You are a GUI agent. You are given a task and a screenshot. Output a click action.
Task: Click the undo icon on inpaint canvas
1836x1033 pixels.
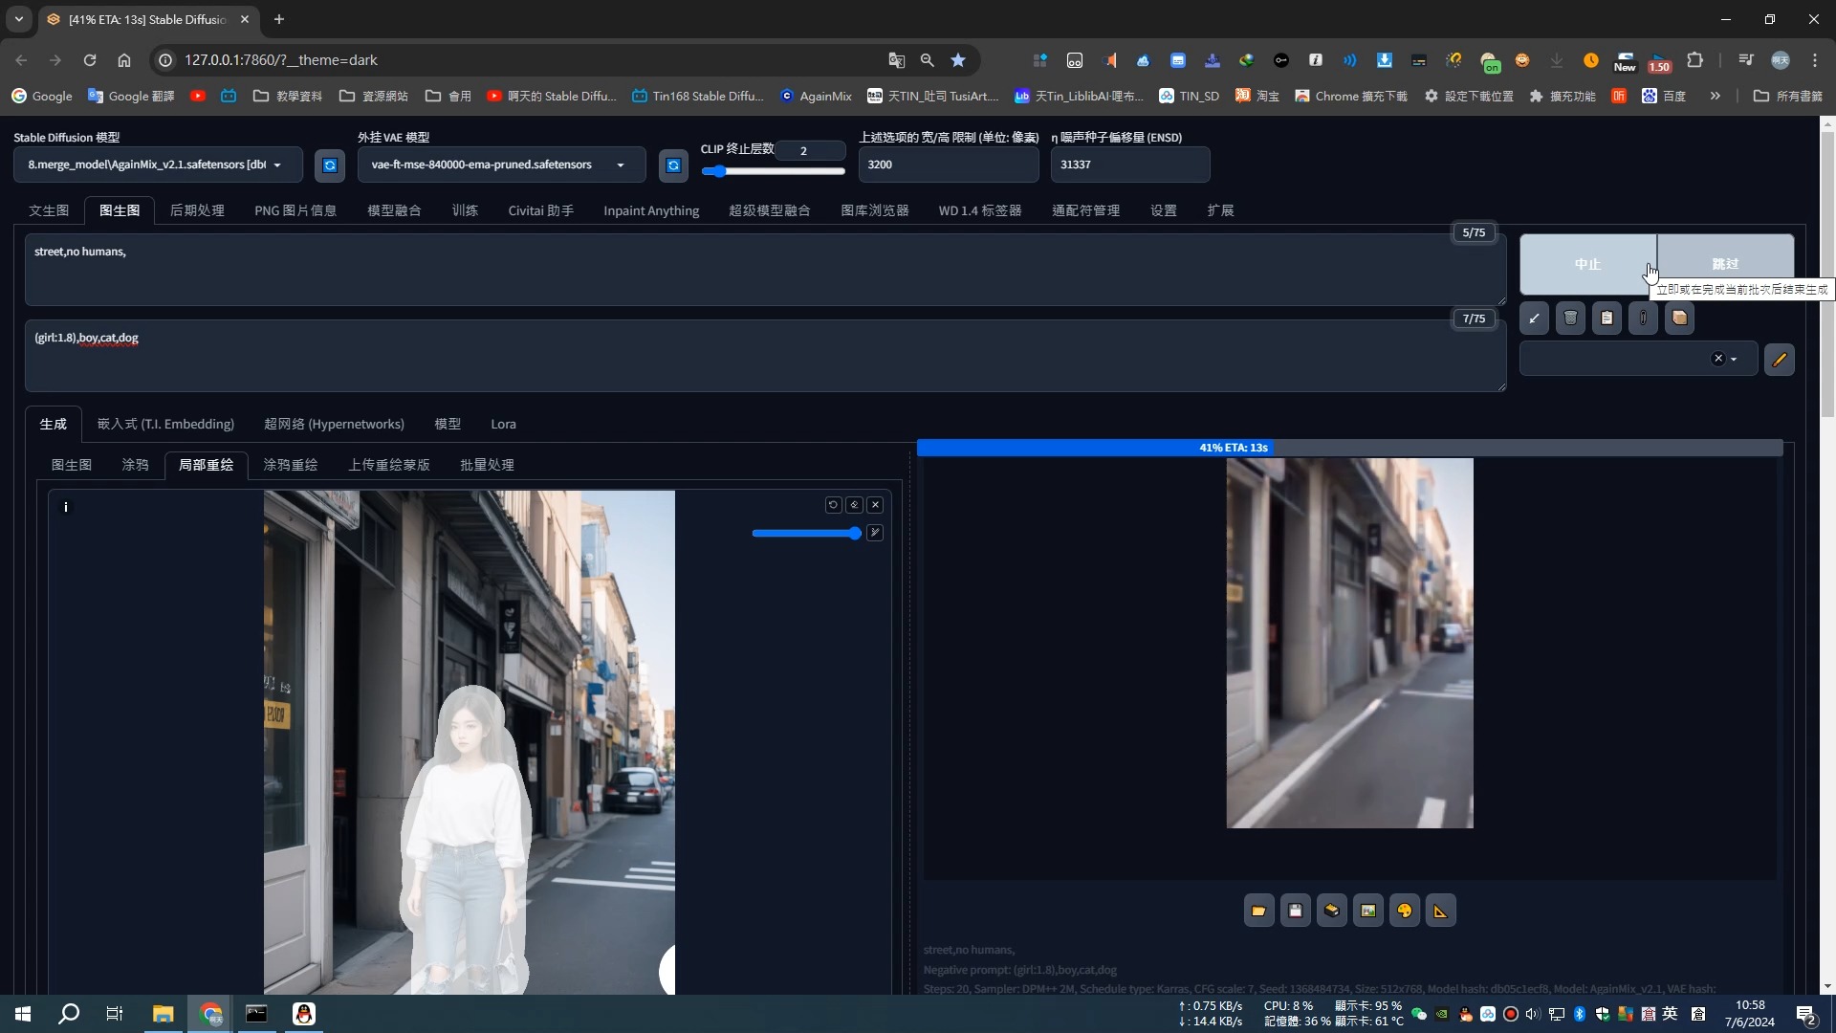[833, 505]
